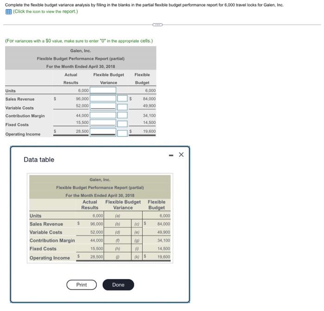Minimize the Data table dialog

coord(171,155)
